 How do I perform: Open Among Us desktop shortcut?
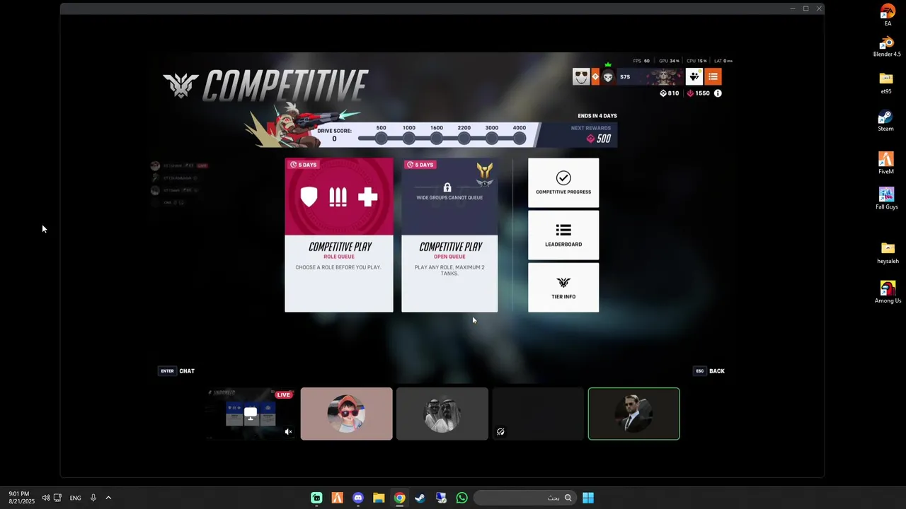(888, 293)
